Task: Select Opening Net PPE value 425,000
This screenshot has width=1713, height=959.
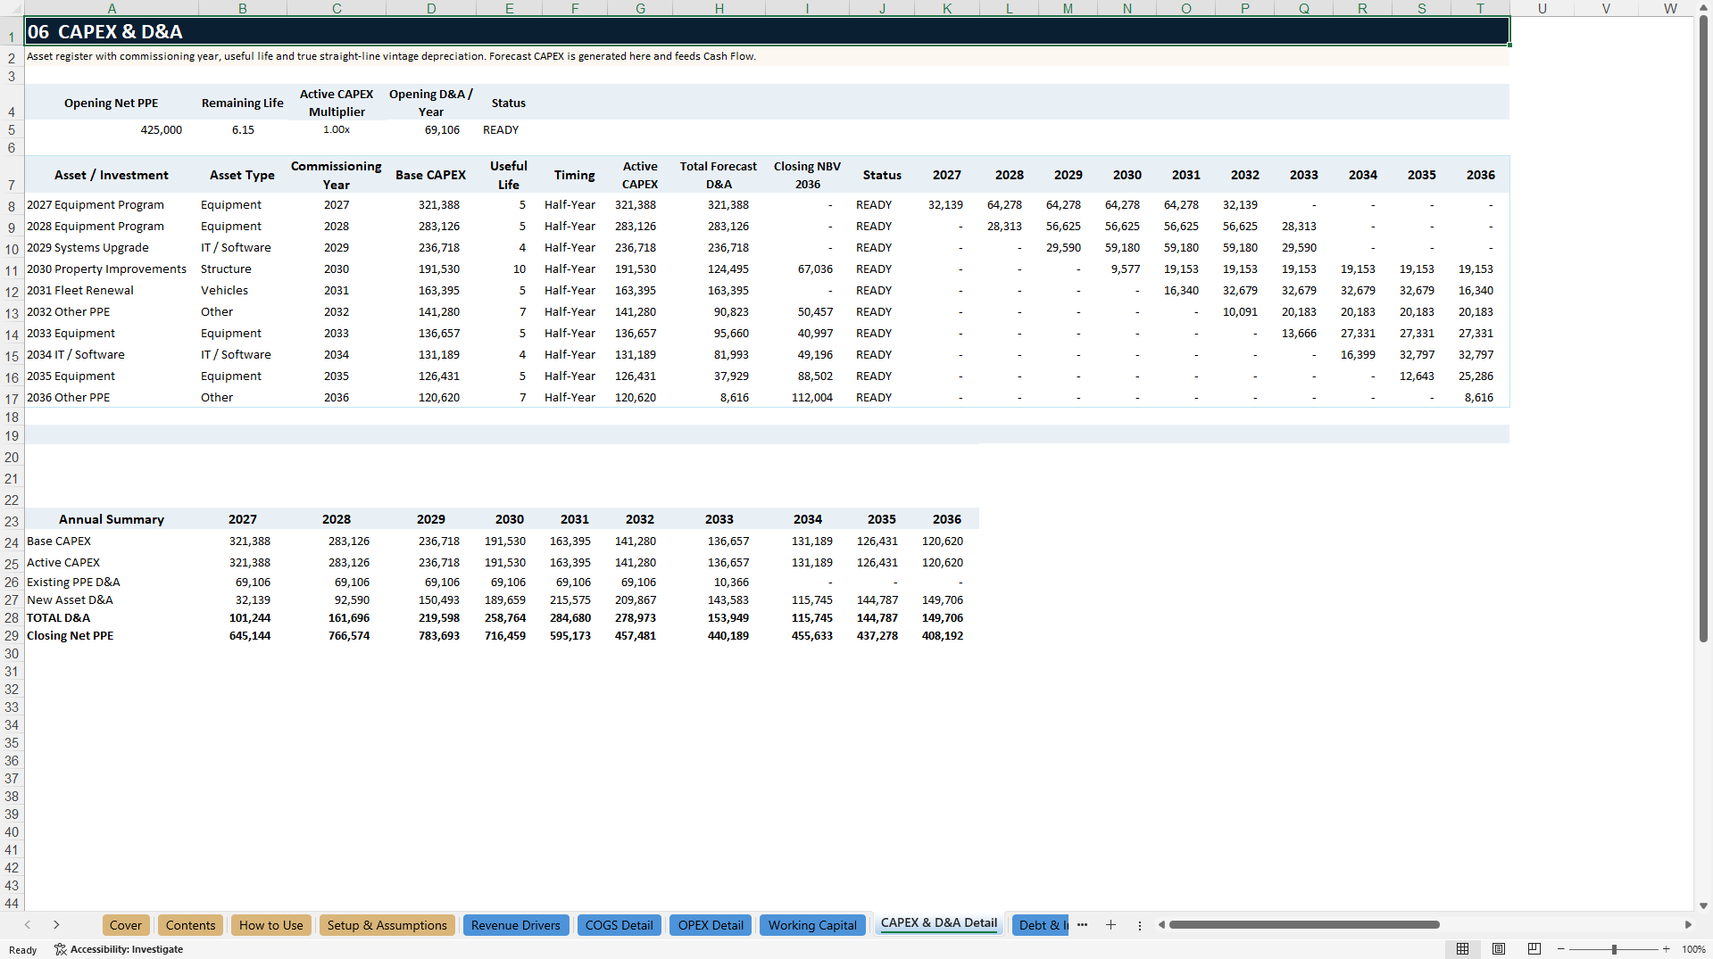Action: 112,130
